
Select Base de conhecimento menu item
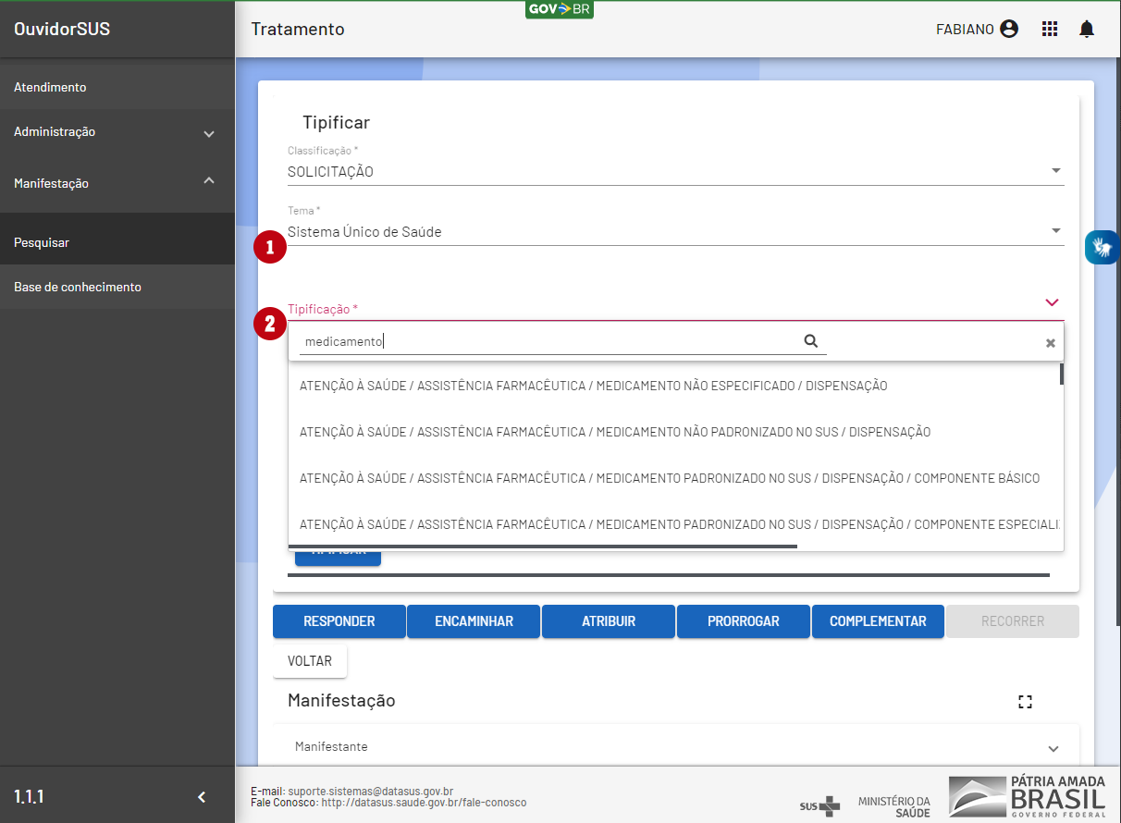[78, 287]
